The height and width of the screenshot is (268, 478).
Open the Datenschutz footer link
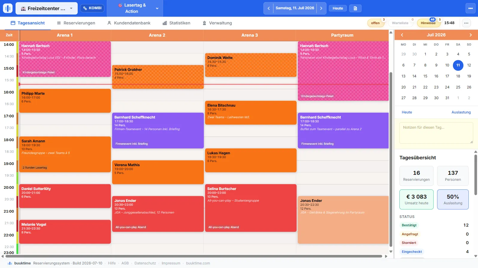[x=145, y=263]
